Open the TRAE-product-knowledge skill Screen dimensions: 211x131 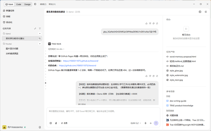pyautogui.click(x=180, y=105)
